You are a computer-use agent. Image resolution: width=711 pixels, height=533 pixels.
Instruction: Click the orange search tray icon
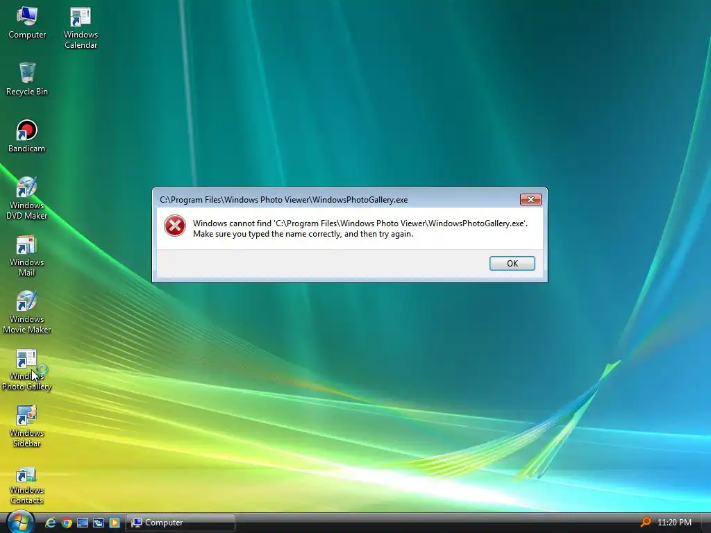point(645,522)
